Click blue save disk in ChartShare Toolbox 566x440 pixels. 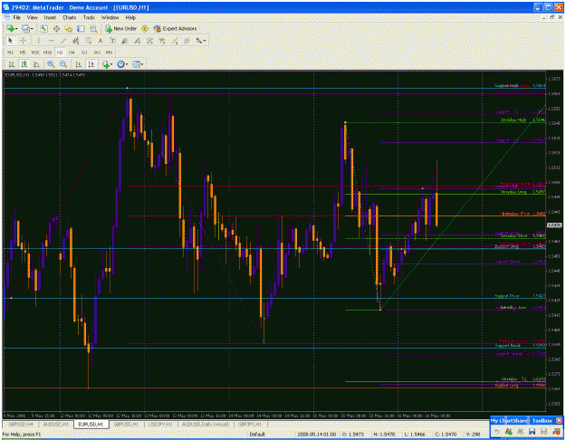click(x=532, y=431)
